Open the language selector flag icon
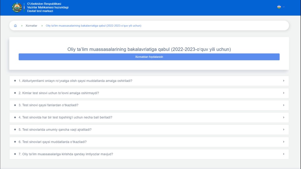The width and height of the screenshot is (301, 169). click(279, 7)
